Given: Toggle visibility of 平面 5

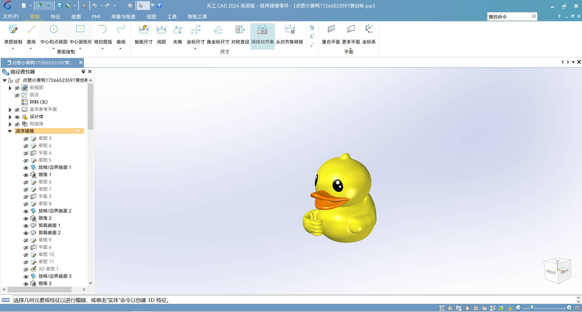Looking at the screenshot, I should 26,197.
